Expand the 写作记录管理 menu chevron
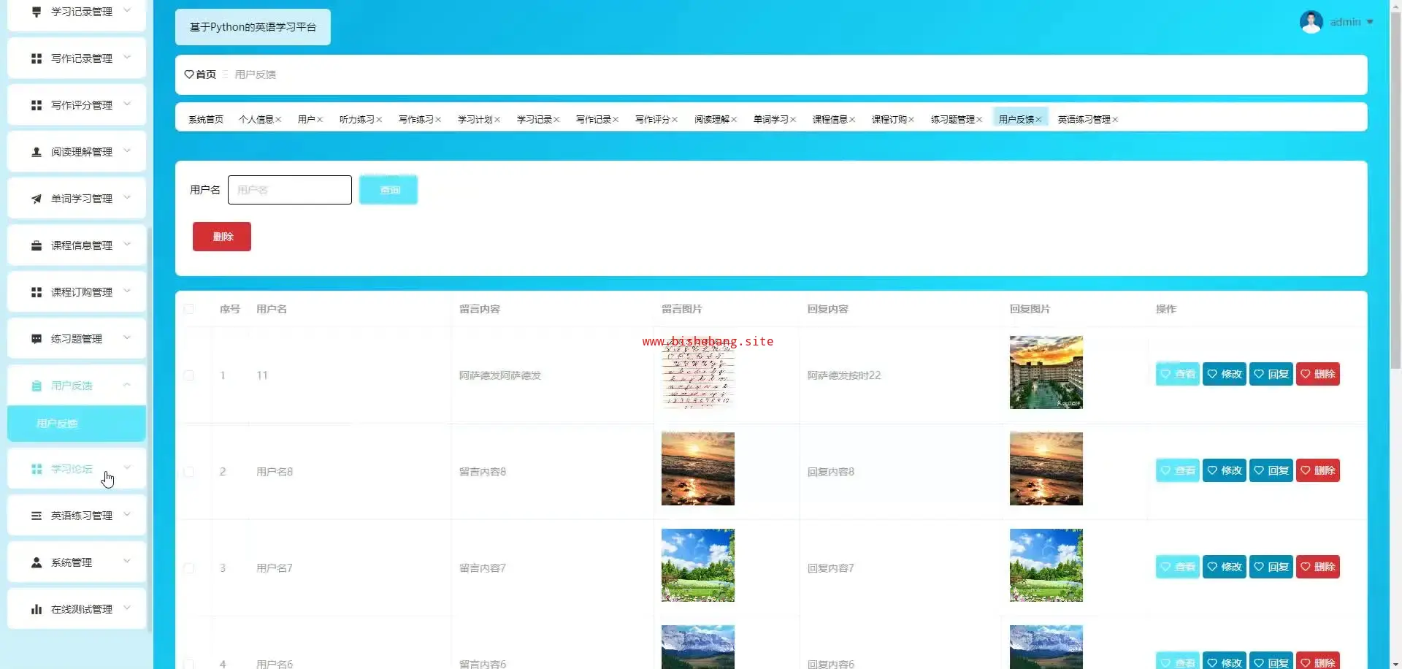1402x669 pixels. (127, 57)
